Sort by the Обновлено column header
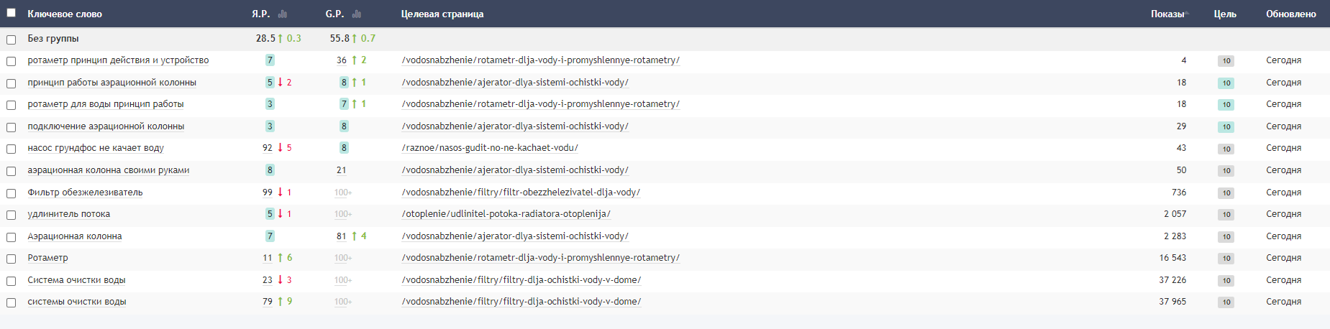 [1290, 14]
